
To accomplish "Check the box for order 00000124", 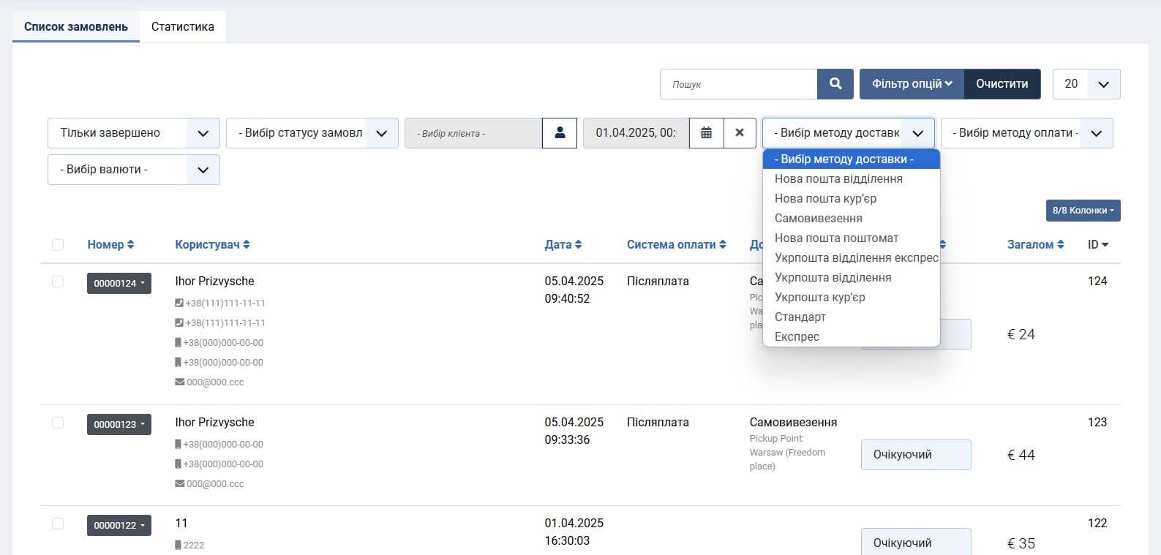I will pyautogui.click(x=58, y=282).
